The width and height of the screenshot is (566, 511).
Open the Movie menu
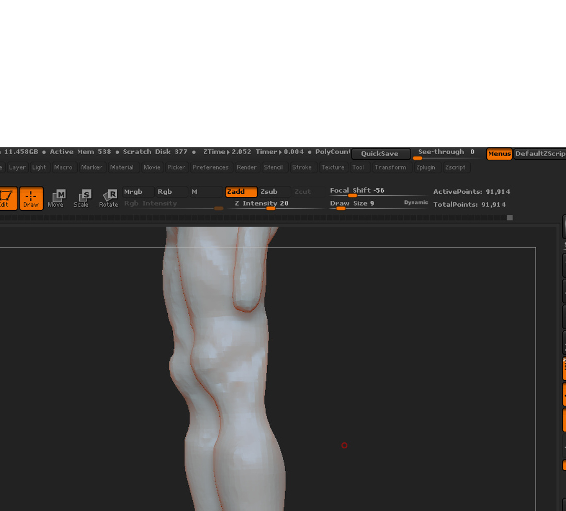pos(152,167)
